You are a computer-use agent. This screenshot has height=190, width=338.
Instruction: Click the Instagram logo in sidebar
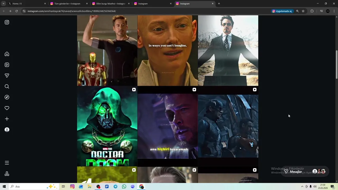coord(7,22)
